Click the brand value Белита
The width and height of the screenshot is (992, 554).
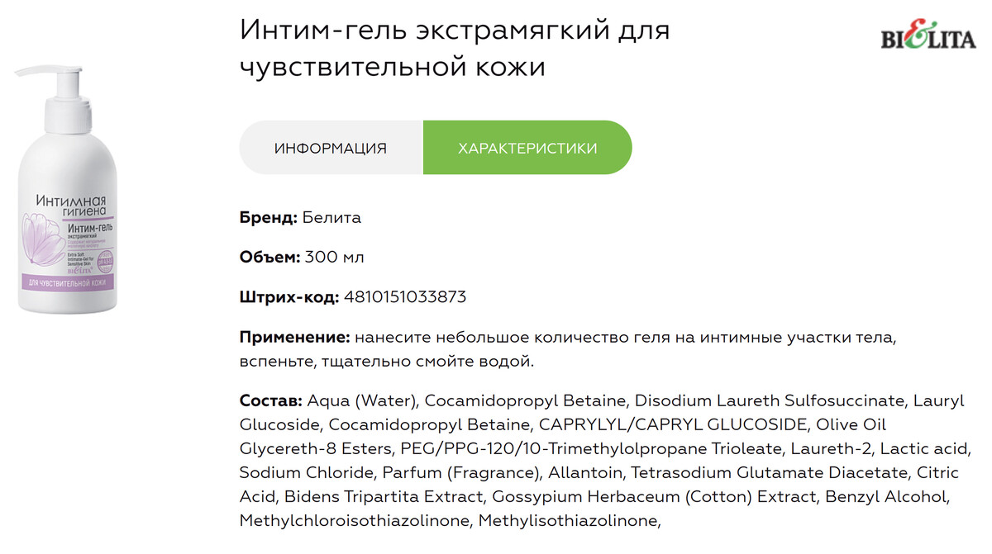click(x=331, y=218)
